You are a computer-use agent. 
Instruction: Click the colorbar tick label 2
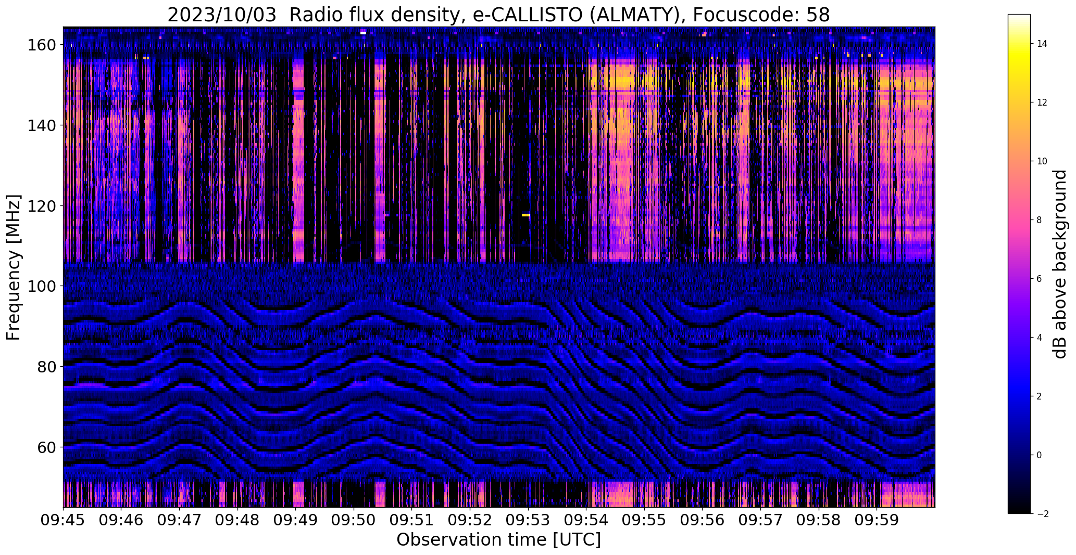[1039, 396]
